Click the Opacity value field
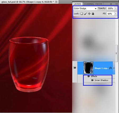 pyautogui.click(x=110, y=8)
